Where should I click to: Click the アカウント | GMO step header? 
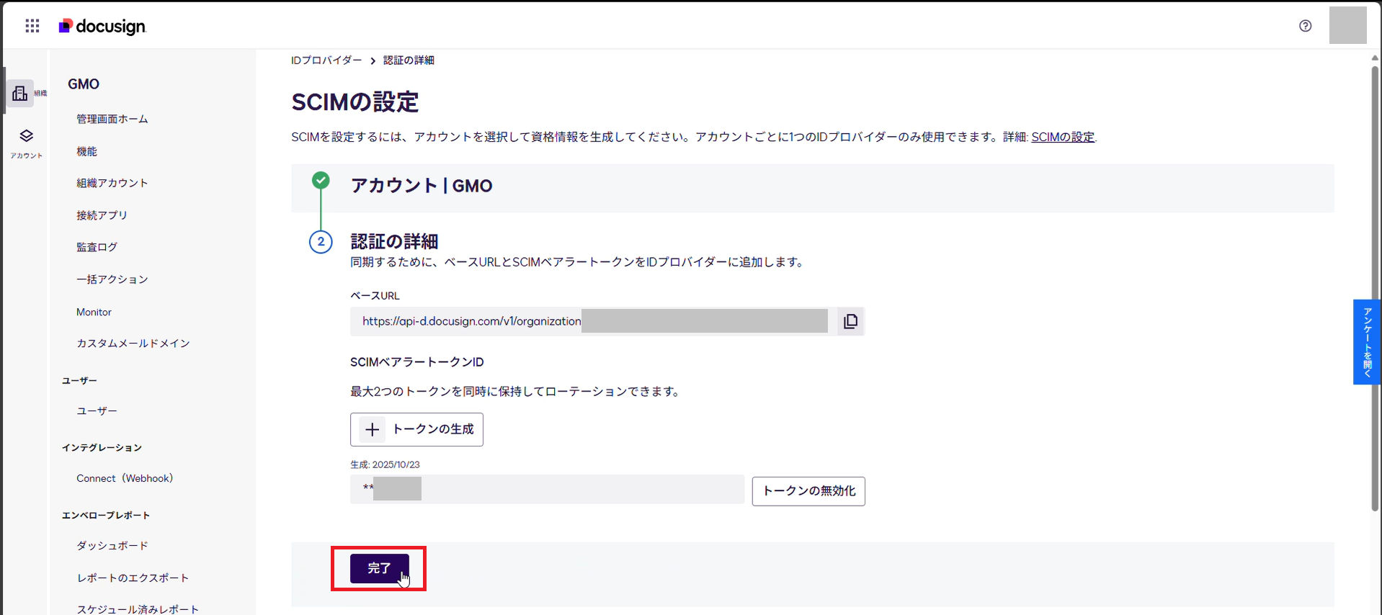(x=422, y=186)
